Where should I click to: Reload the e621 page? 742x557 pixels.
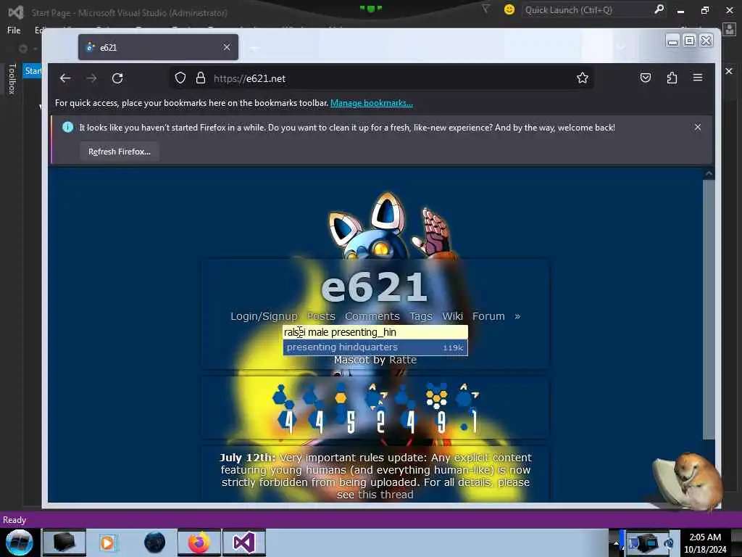(117, 78)
